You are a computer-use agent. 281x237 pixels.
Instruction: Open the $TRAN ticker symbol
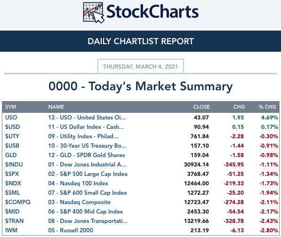click(x=14, y=221)
